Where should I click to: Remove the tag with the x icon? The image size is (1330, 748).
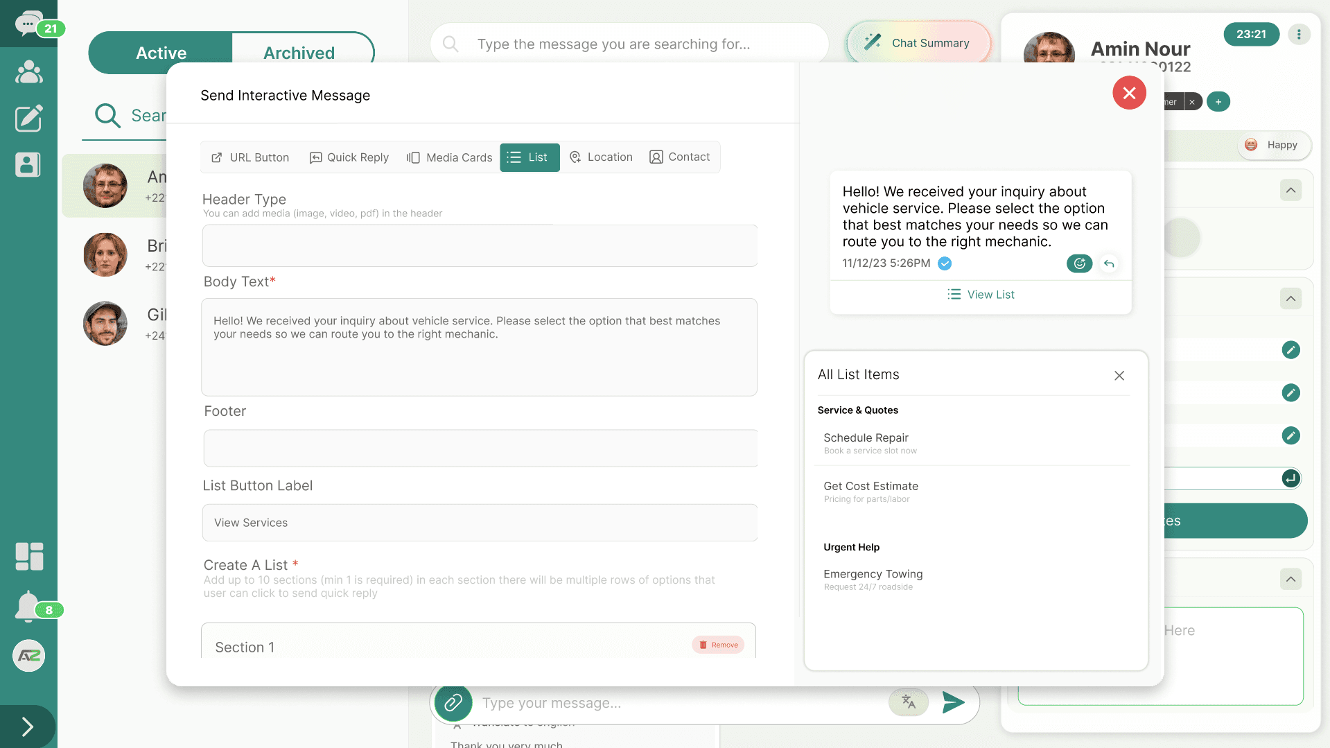coord(1192,102)
